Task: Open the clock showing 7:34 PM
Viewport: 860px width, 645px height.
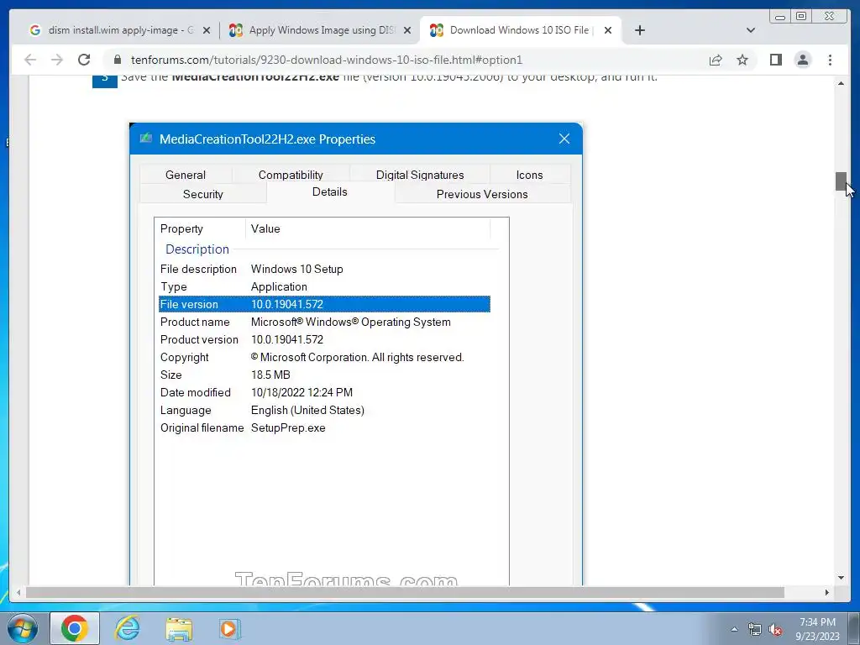Action: click(817, 628)
